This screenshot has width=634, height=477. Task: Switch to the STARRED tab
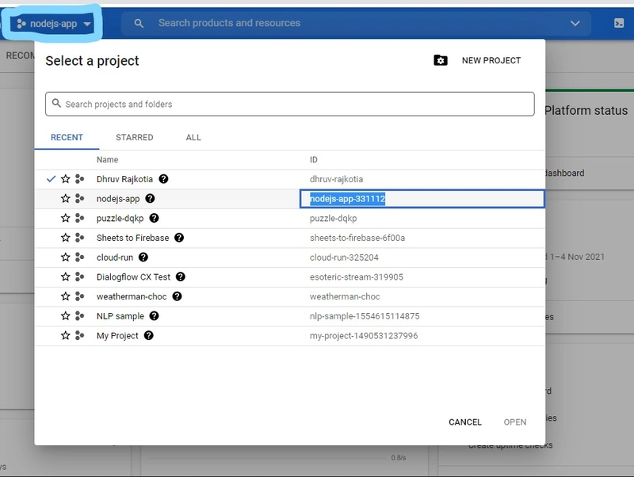(134, 137)
